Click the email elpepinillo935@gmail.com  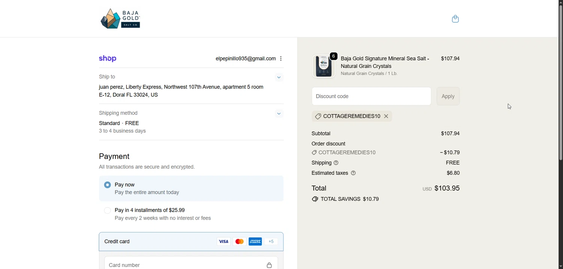(245, 59)
